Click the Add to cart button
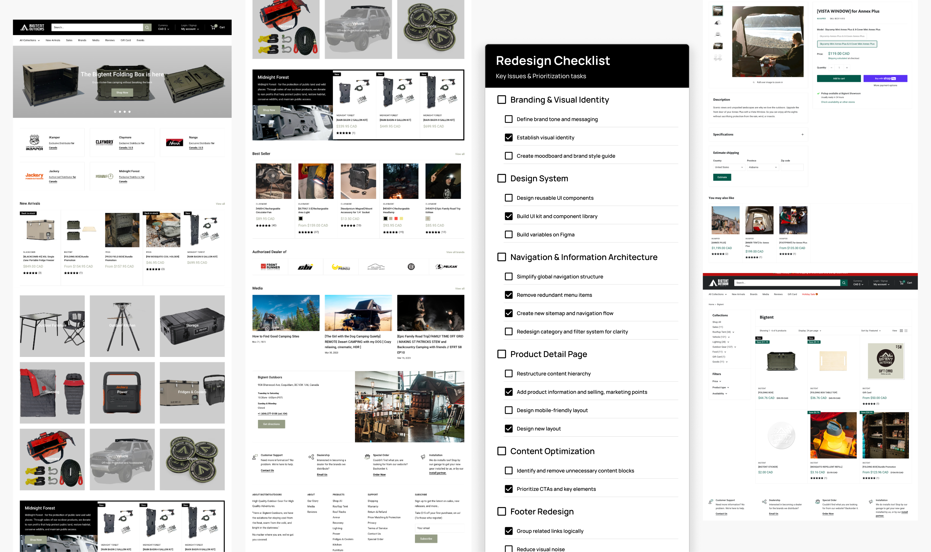 point(839,79)
